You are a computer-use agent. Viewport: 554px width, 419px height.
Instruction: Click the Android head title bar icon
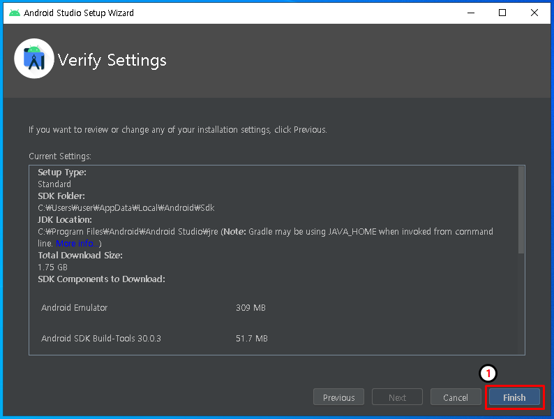pos(15,13)
